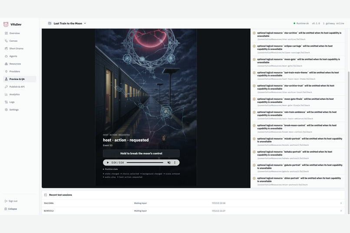Click warning icon for shion-portrait resource
This screenshot has width=350, height=233.
pos(254,178)
